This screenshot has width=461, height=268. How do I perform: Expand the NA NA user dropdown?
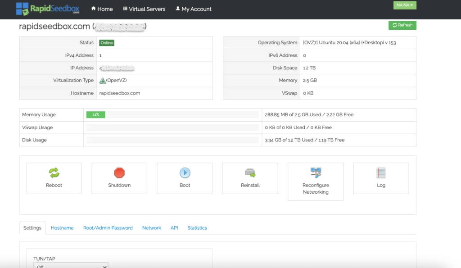pyautogui.click(x=405, y=5)
